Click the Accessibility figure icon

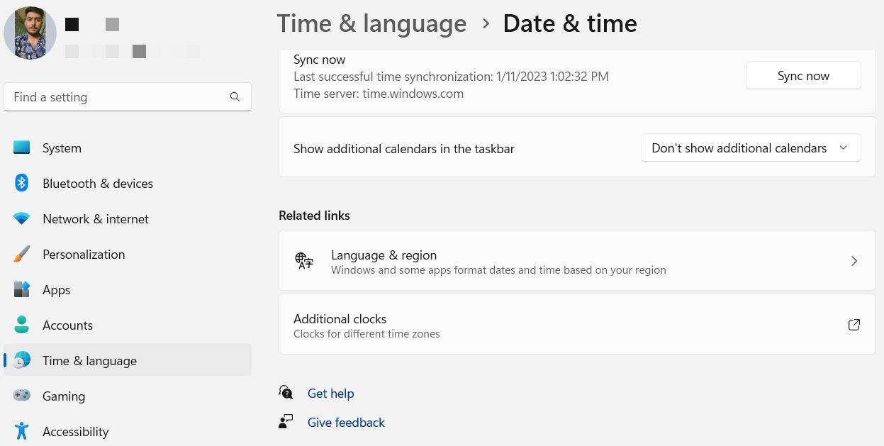tap(22, 431)
